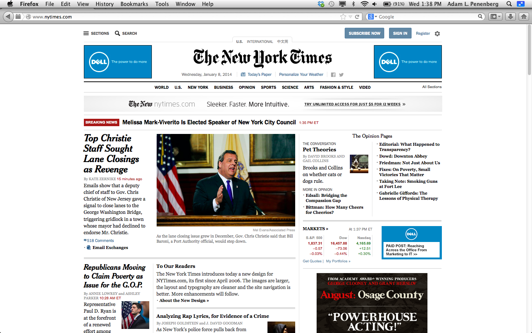Open the Chris Christie photo
This screenshot has width=532, height=333.
(x=226, y=180)
